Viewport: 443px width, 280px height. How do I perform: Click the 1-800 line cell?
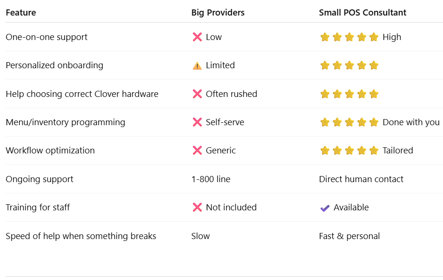tap(211, 179)
